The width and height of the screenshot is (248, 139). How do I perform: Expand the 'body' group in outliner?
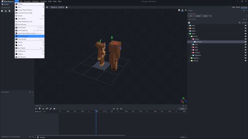188,28
